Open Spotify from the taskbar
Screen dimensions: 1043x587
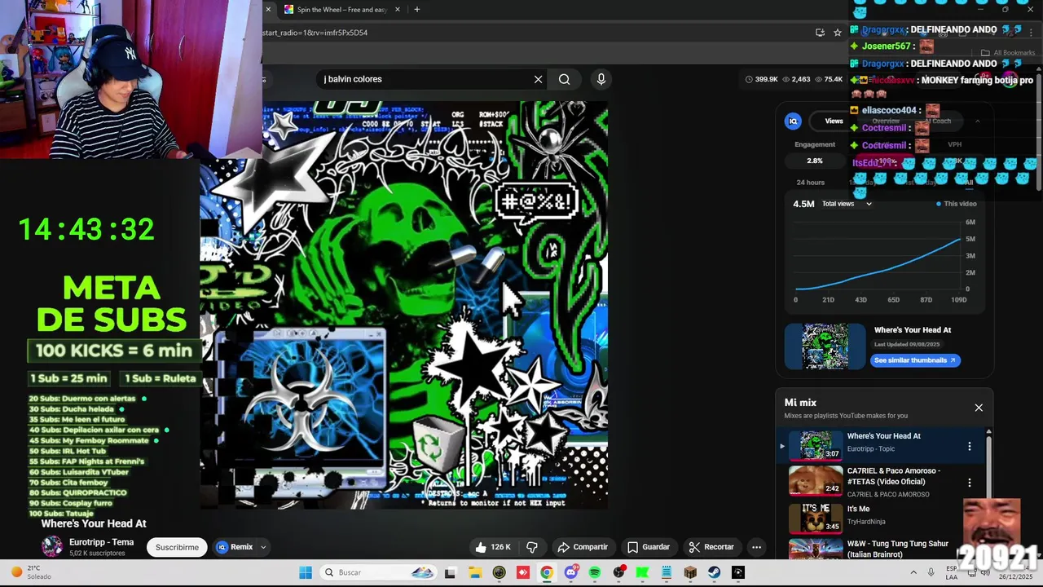pos(595,572)
